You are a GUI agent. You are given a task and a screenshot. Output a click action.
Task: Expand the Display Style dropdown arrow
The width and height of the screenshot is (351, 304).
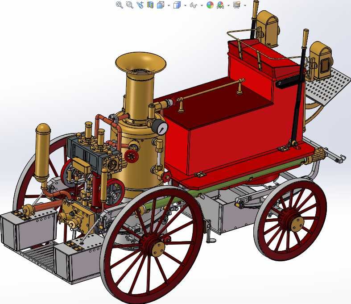click(185, 5)
